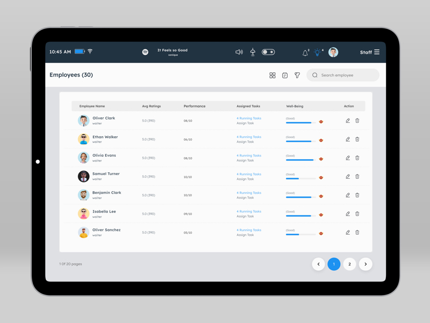Image resolution: width=430 pixels, height=323 pixels.
Task: Go to the next page with right chevron
Action: coord(365,264)
